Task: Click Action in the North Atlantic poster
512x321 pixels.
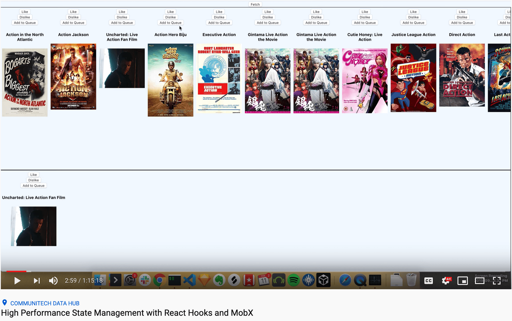Action: (x=25, y=82)
